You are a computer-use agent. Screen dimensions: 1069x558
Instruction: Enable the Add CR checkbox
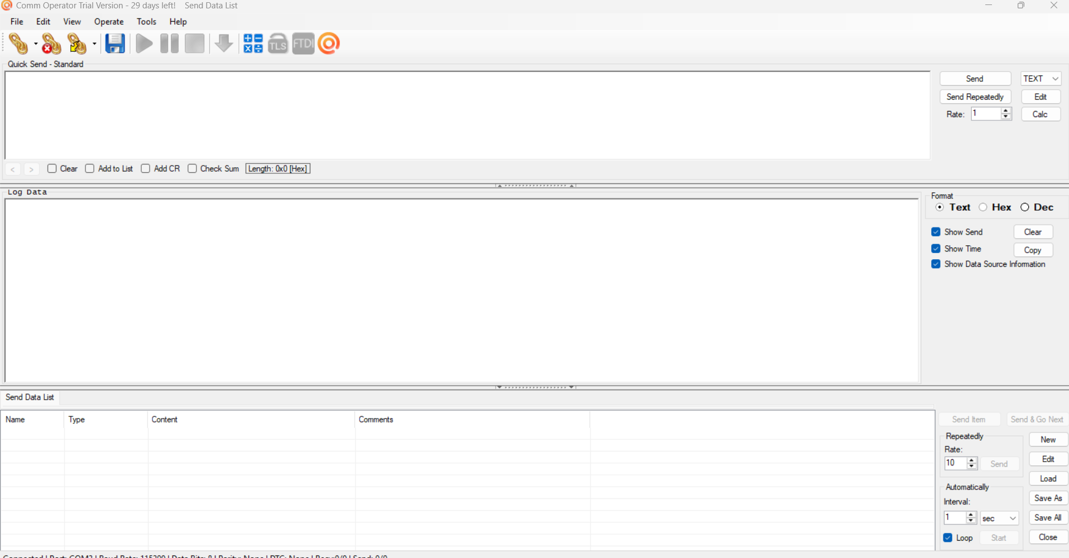146,168
